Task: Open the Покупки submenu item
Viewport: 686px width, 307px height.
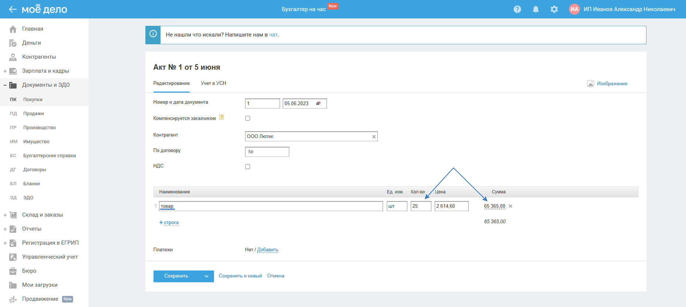Action: [x=33, y=100]
